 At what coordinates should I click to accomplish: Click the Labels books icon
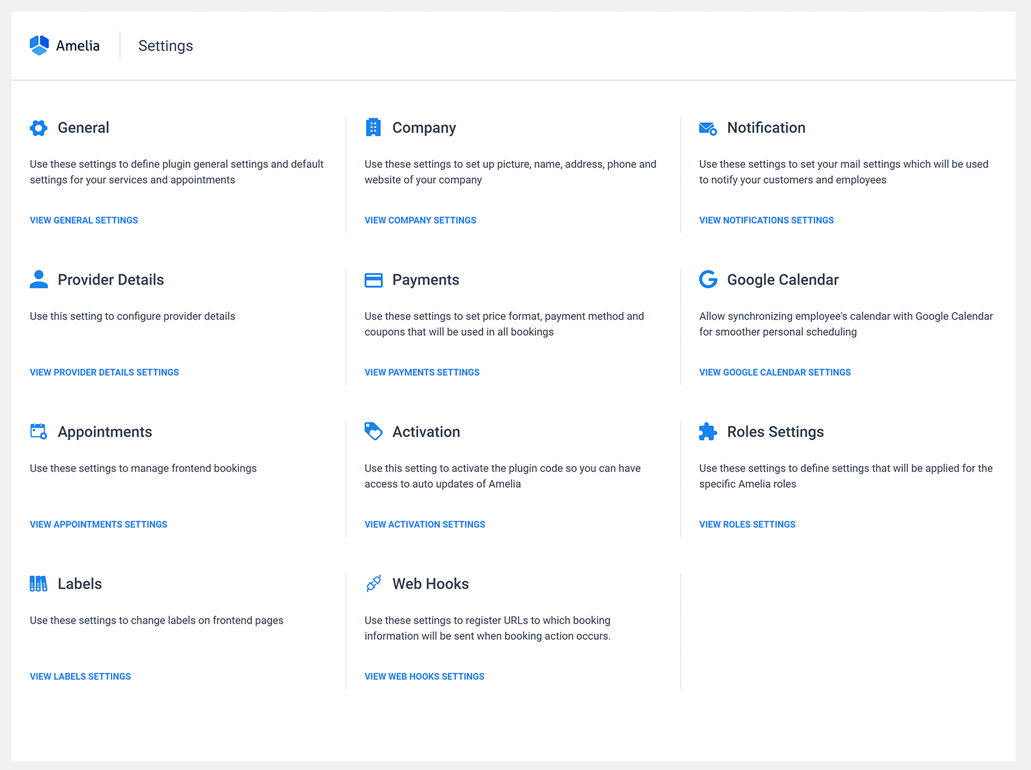39,584
